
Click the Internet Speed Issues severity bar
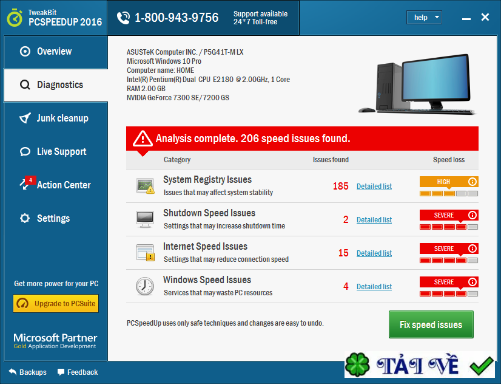point(449,261)
